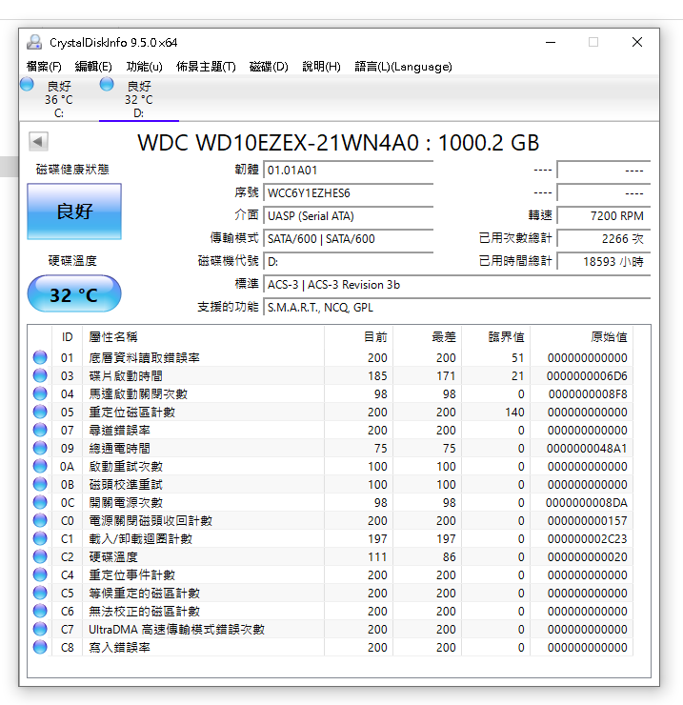This screenshot has width=683, height=705.
Task: Click the blue status orb for attribute C1
Action: coord(40,538)
